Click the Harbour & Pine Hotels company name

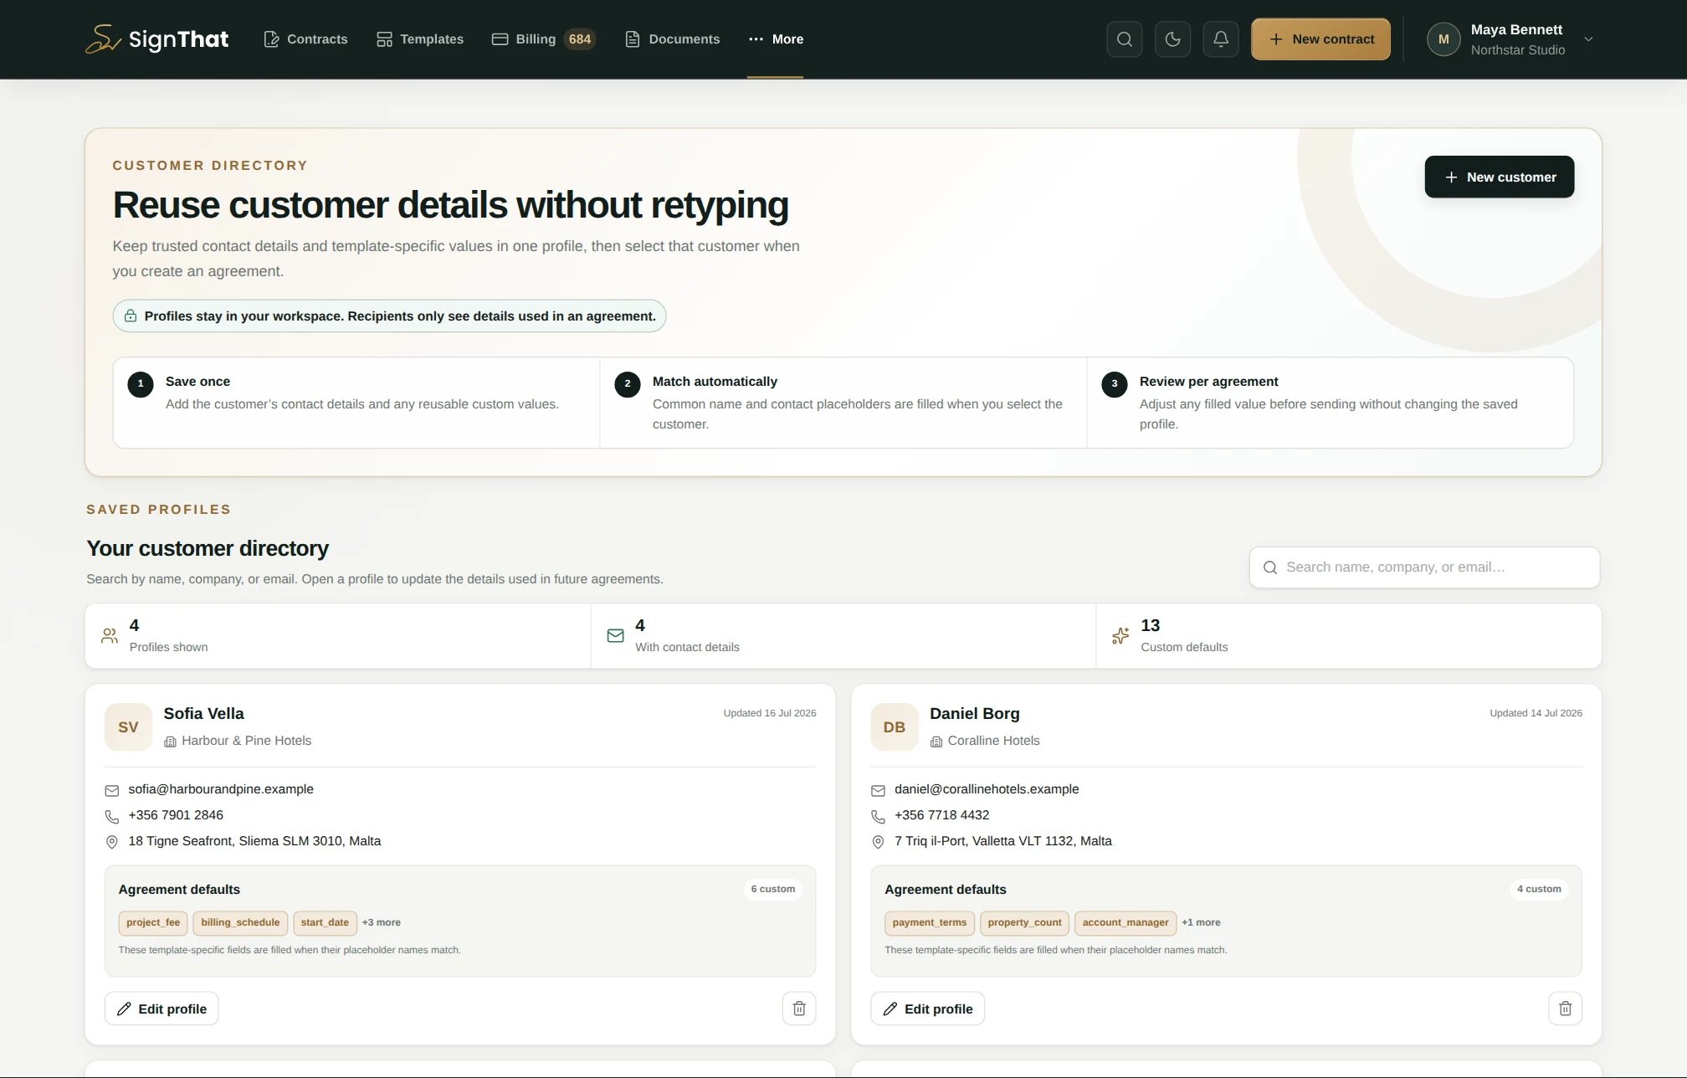[246, 741]
